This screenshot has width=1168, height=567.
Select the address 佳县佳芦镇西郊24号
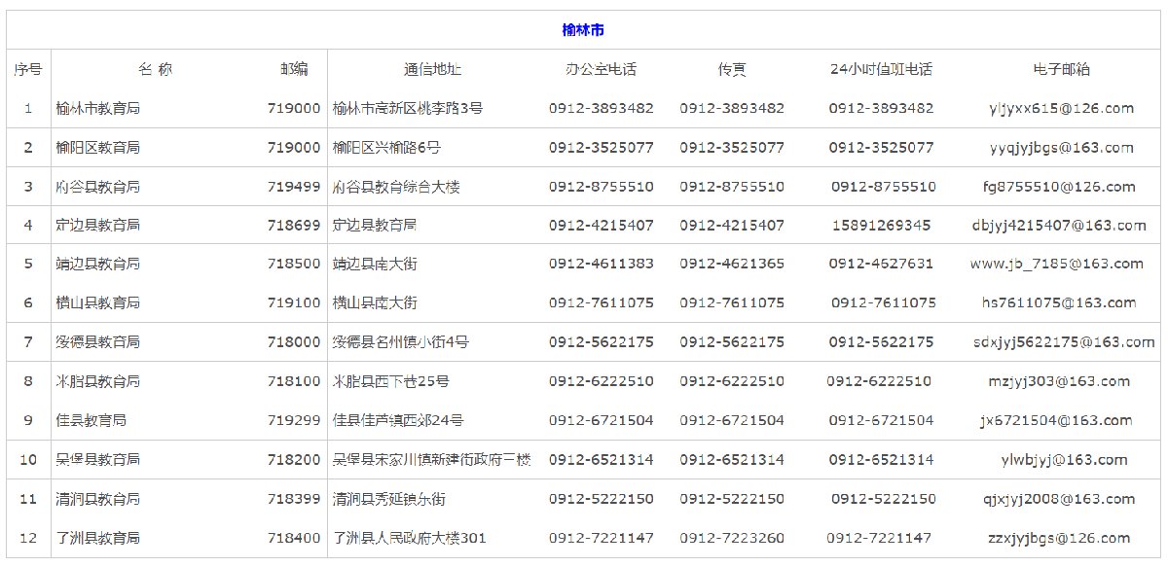[398, 420]
